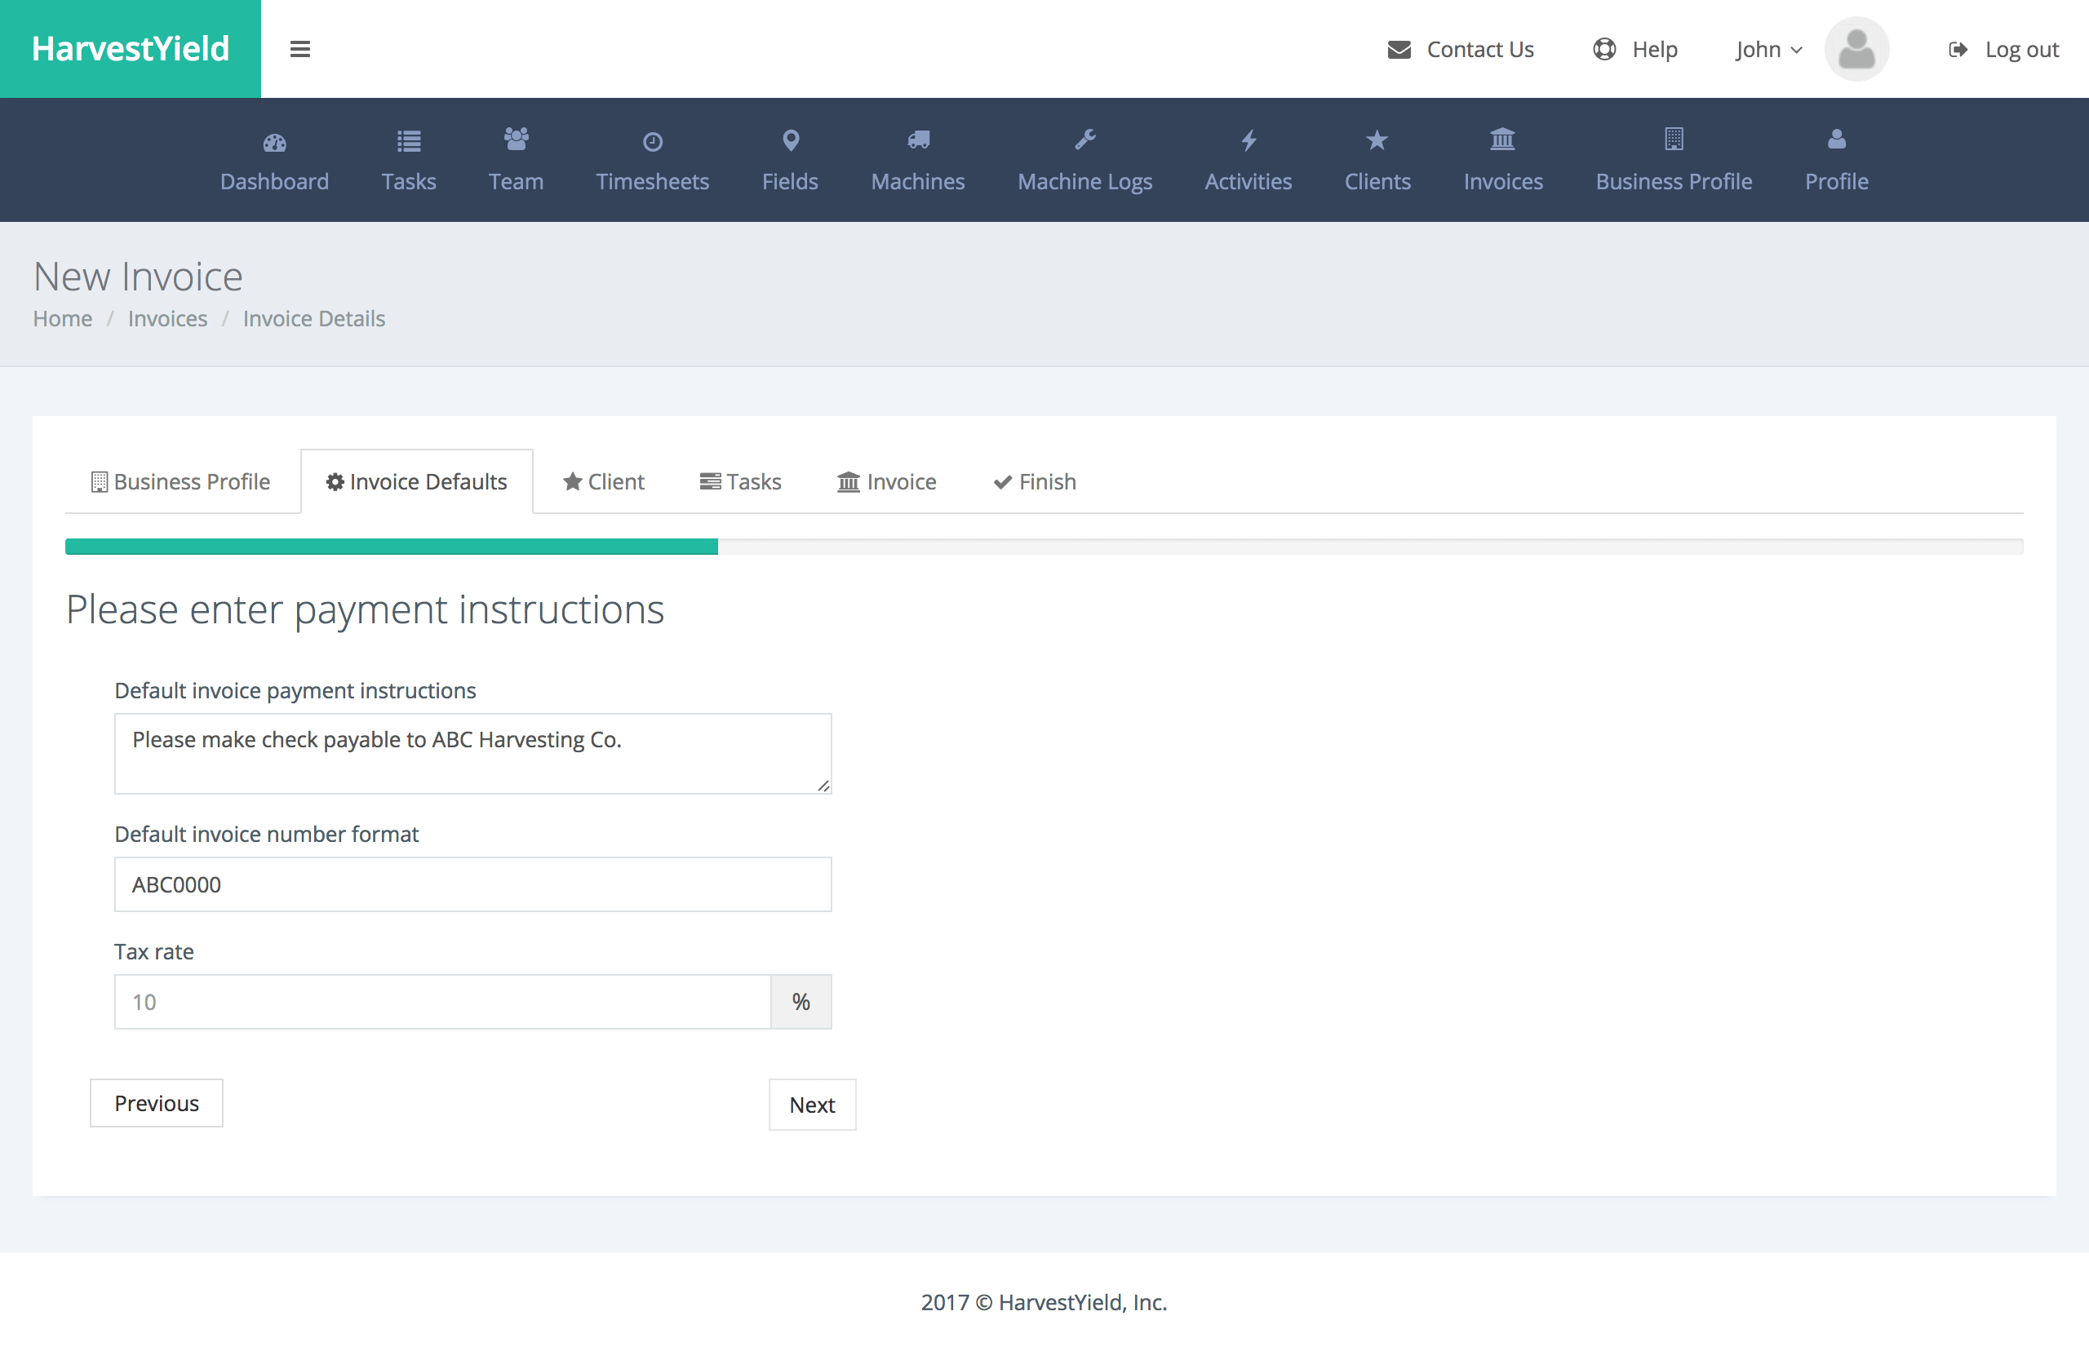Click the user avatar picture
This screenshot has height=1351, width=2089.
point(1856,49)
